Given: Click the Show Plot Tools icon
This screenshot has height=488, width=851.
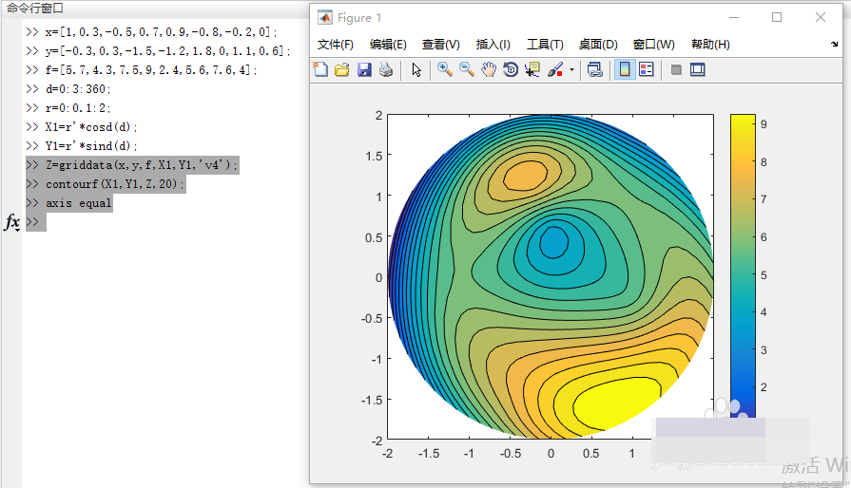Looking at the screenshot, I should point(697,69).
